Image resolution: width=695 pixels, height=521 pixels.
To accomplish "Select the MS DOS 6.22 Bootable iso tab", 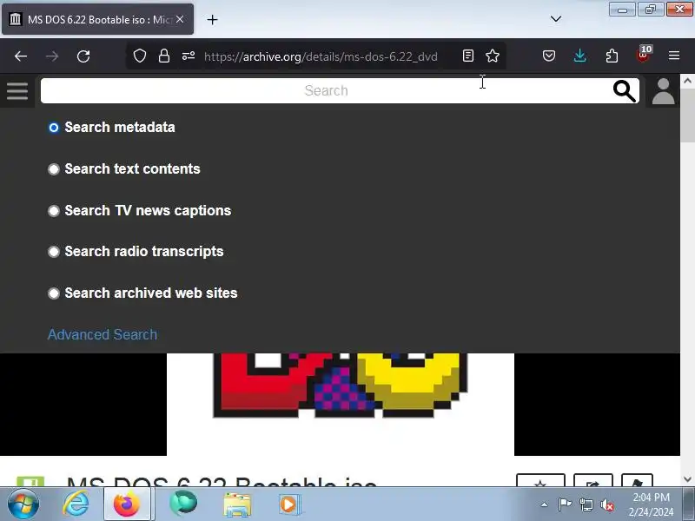I will [98, 19].
